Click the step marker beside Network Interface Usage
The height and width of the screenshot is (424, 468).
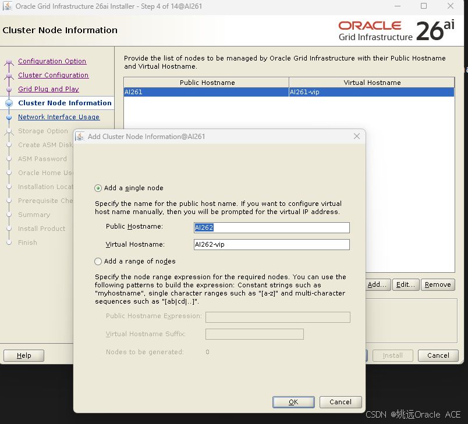pos(9,117)
